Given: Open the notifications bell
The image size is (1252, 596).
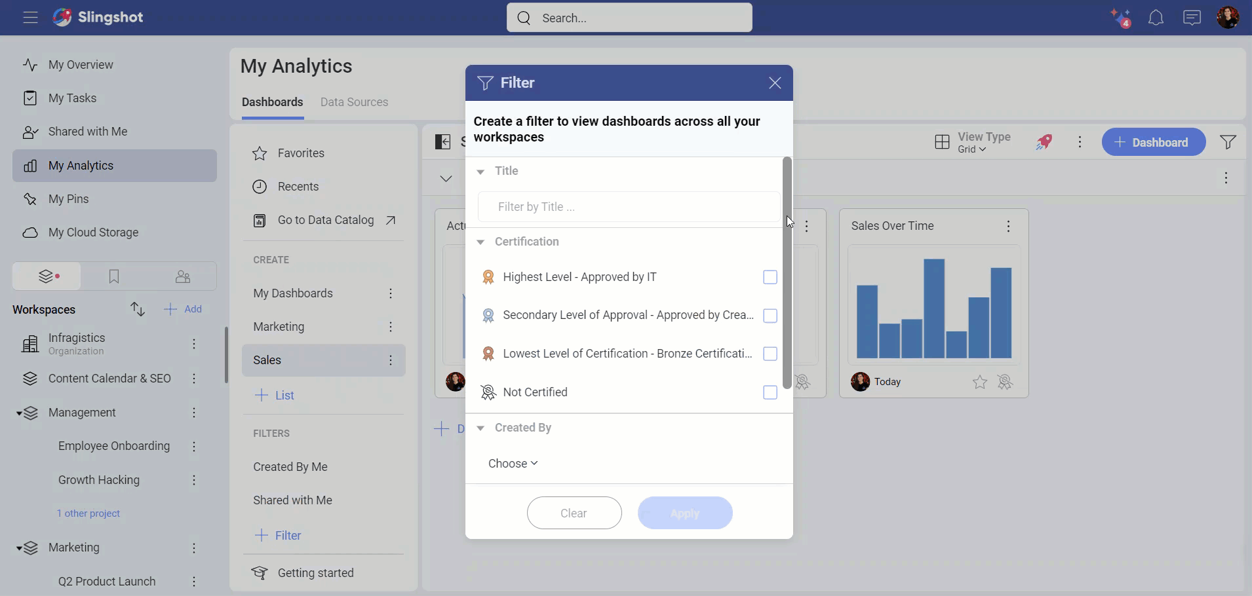Looking at the screenshot, I should coord(1156,18).
